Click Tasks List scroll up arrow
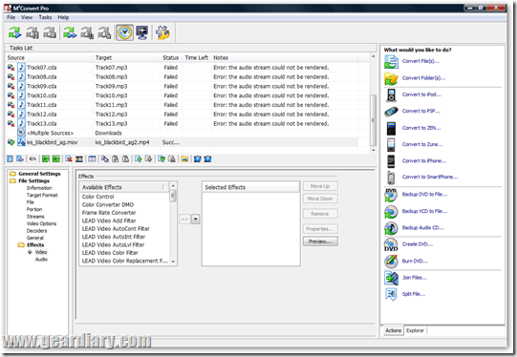The width and height of the screenshot is (517, 357). point(374,56)
